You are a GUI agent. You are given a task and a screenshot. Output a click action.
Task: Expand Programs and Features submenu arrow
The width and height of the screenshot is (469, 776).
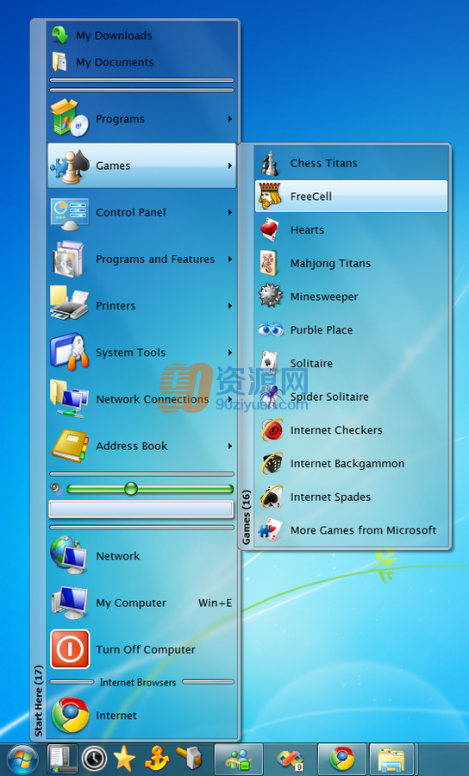[x=230, y=259]
